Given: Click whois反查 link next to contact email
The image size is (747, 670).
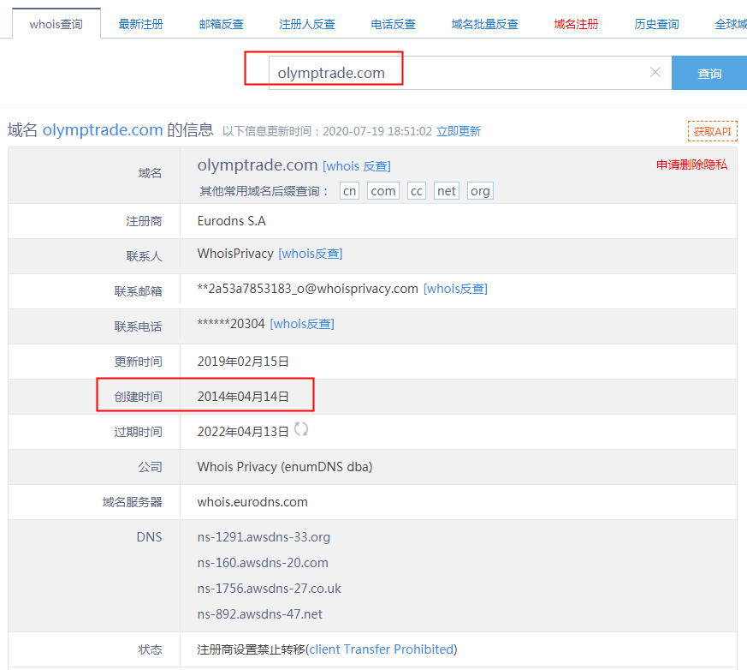Looking at the screenshot, I should click(455, 289).
